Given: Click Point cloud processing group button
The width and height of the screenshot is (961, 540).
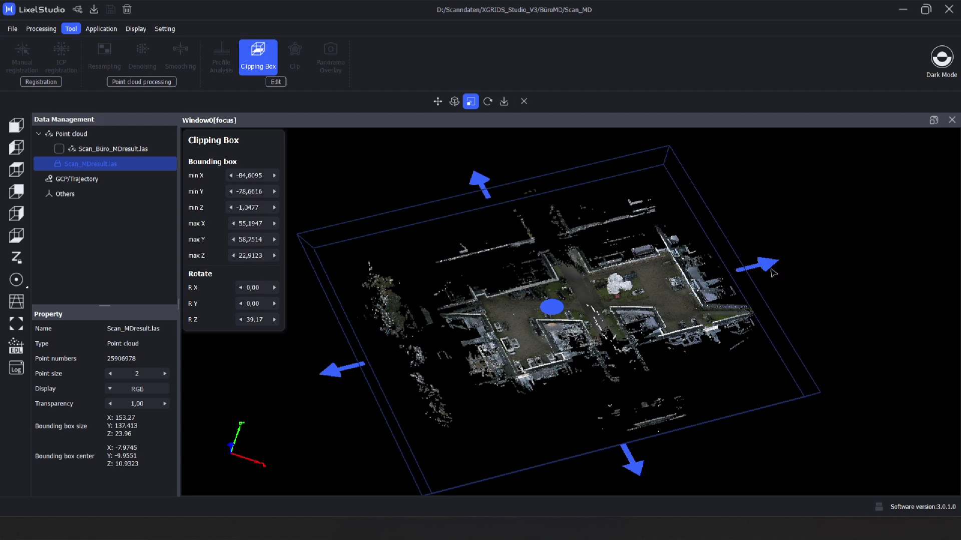Looking at the screenshot, I should point(142,82).
